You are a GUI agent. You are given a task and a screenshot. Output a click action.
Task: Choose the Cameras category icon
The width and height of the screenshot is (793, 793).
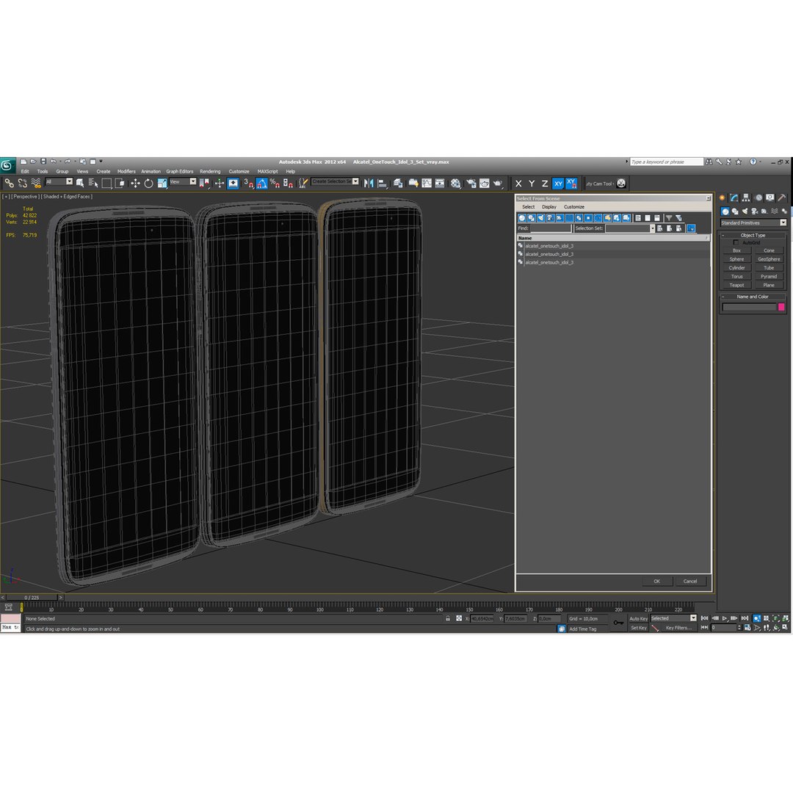(755, 211)
